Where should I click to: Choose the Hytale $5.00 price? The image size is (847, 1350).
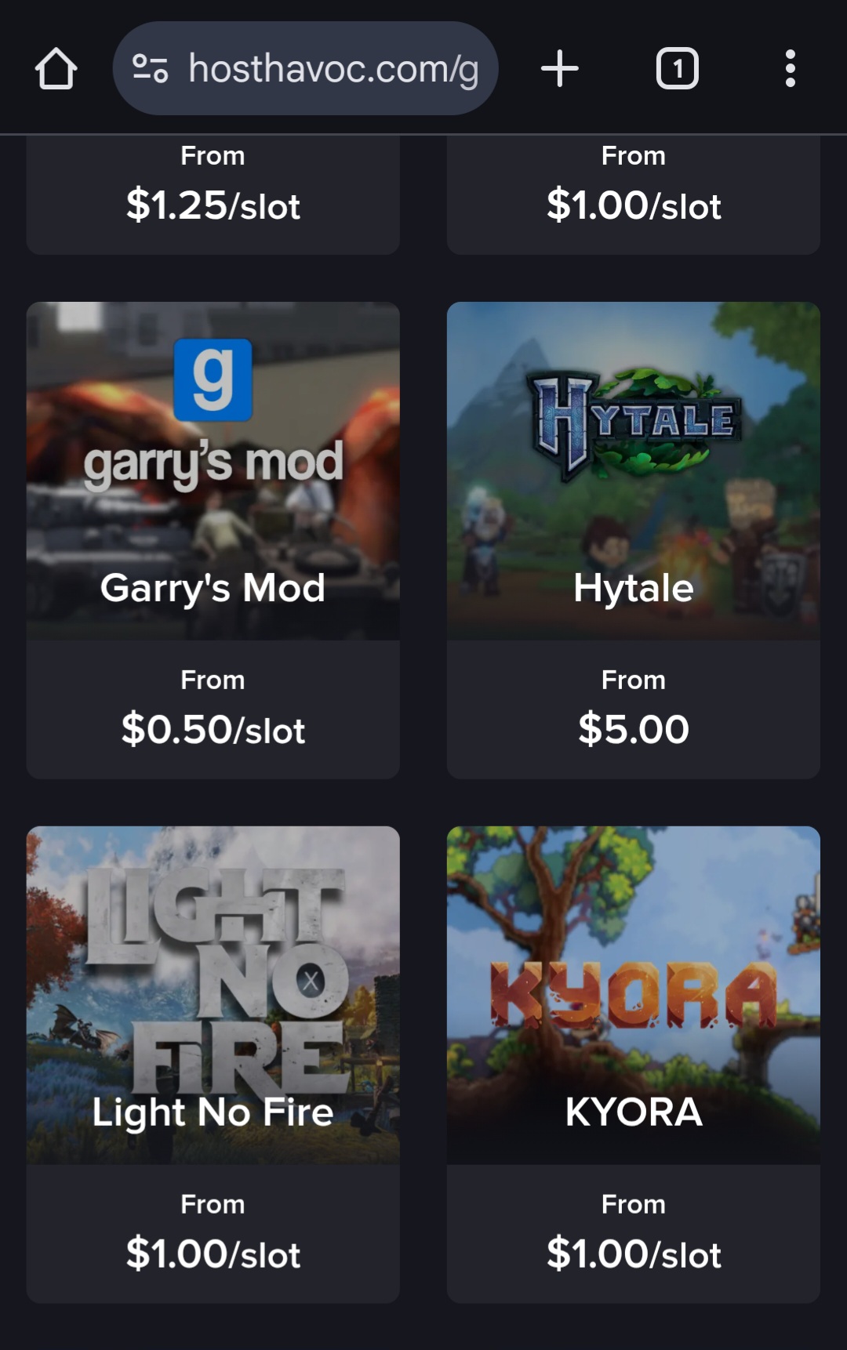[x=634, y=729]
